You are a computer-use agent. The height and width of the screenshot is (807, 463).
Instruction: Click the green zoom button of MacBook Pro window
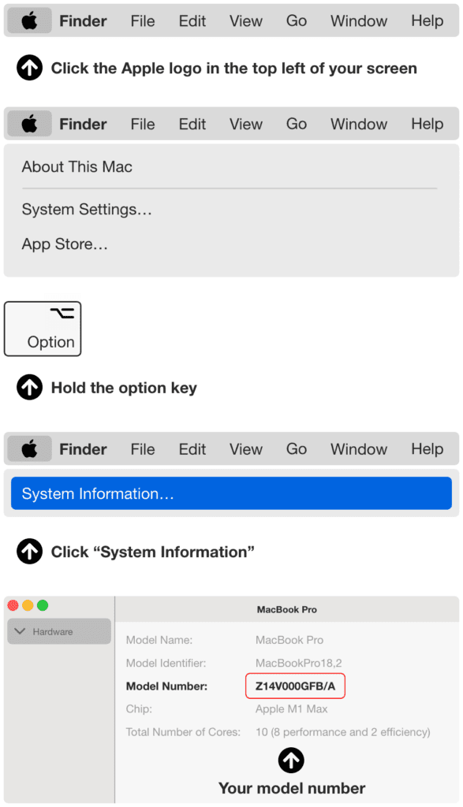pyautogui.click(x=43, y=605)
